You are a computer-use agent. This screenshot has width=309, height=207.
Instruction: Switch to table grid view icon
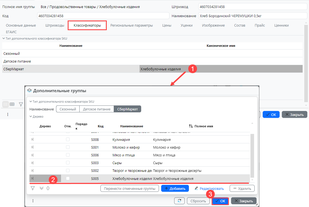12,104
